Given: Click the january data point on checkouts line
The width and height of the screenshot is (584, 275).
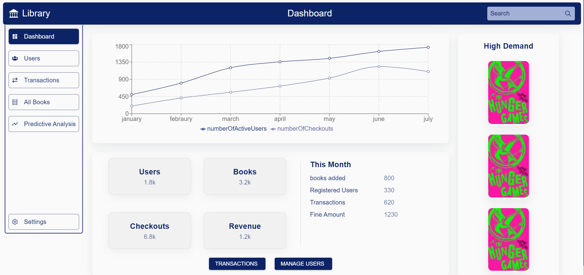Looking at the screenshot, I should pyautogui.click(x=132, y=106).
